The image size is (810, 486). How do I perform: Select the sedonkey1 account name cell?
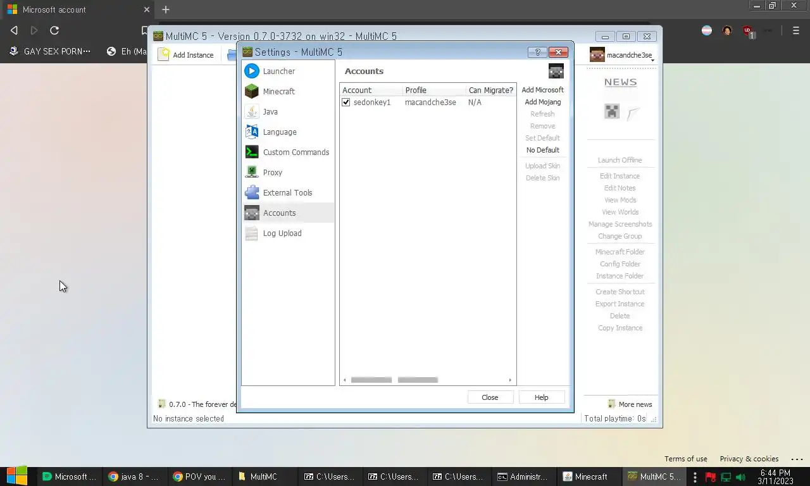(372, 102)
